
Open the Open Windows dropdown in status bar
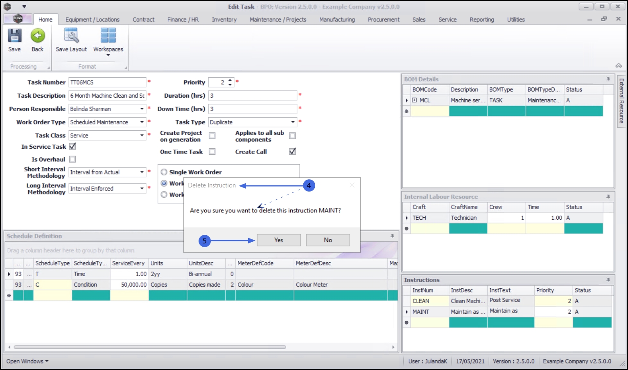tap(27, 361)
